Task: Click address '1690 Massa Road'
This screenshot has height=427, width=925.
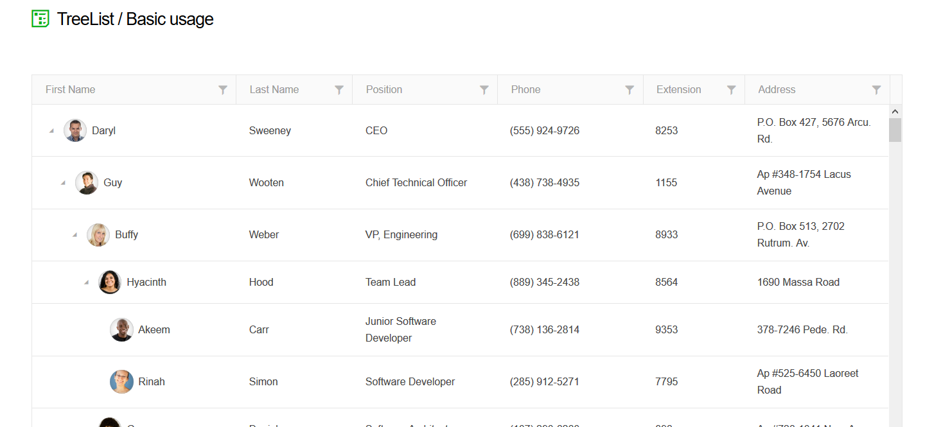Action: click(798, 282)
